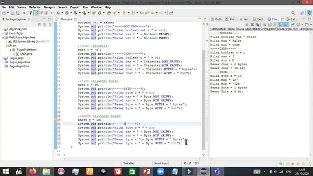This screenshot has width=313, height=176.
Task: Click the Terminate stop icon in Console
Action: [247, 24]
